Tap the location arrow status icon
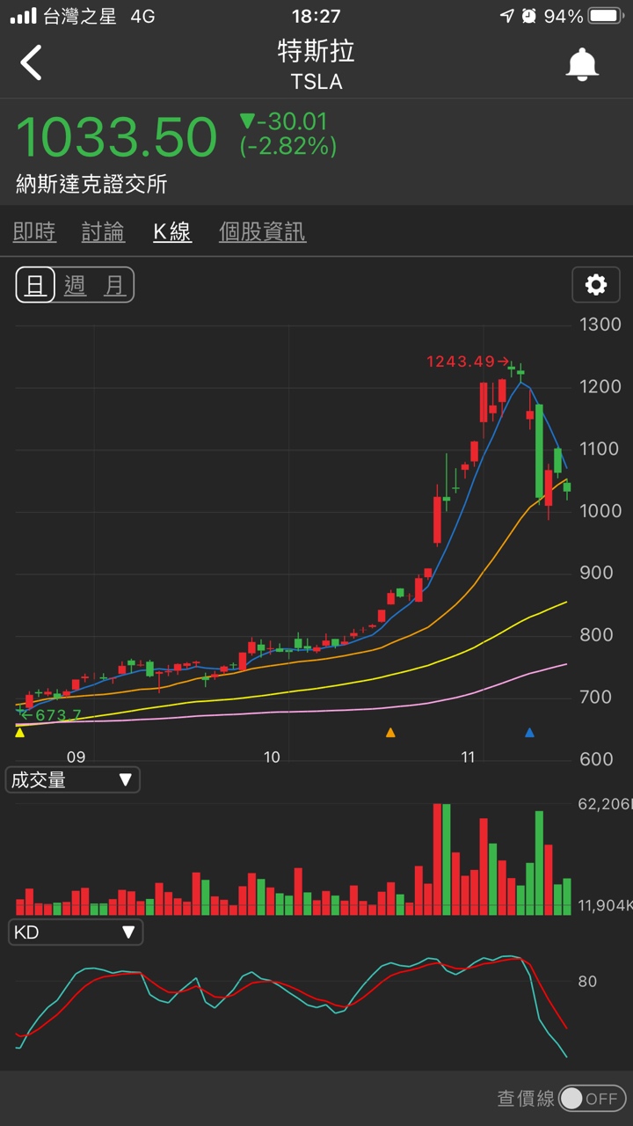 tap(506, 16)
